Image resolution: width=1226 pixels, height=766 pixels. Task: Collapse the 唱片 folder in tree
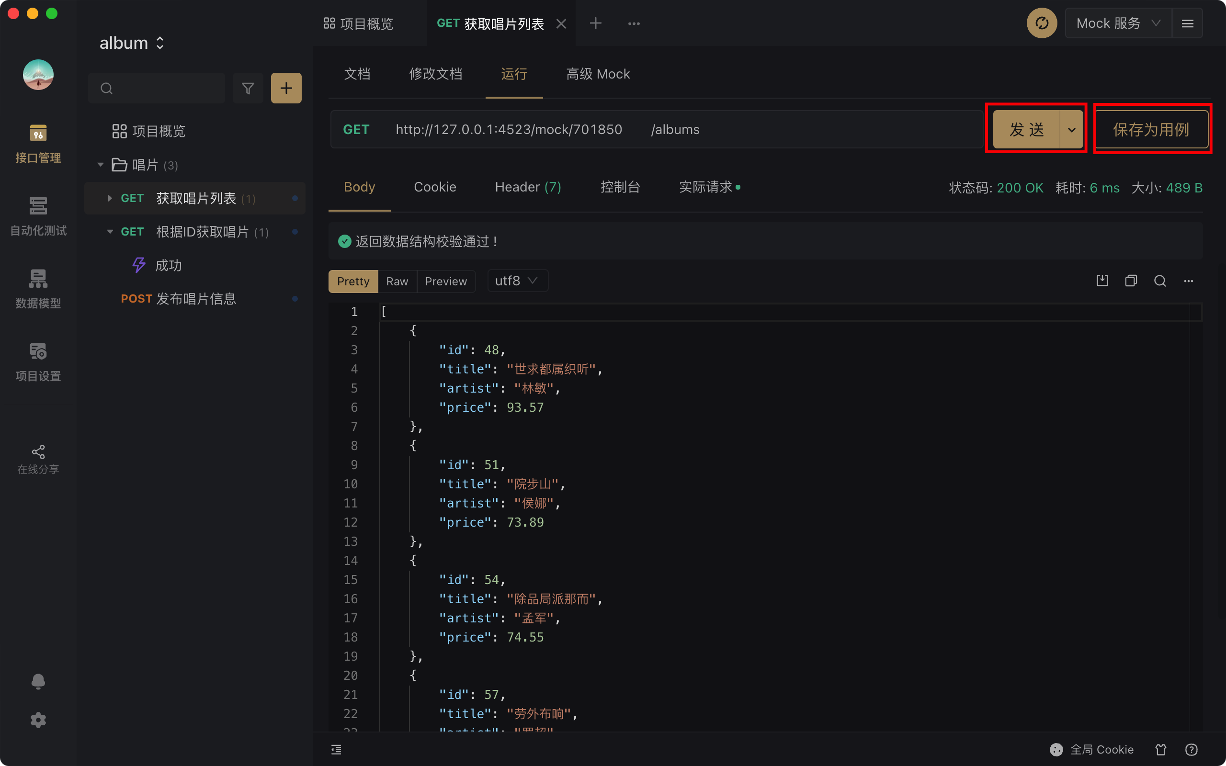pyautogui.click(x=100, y=165)
